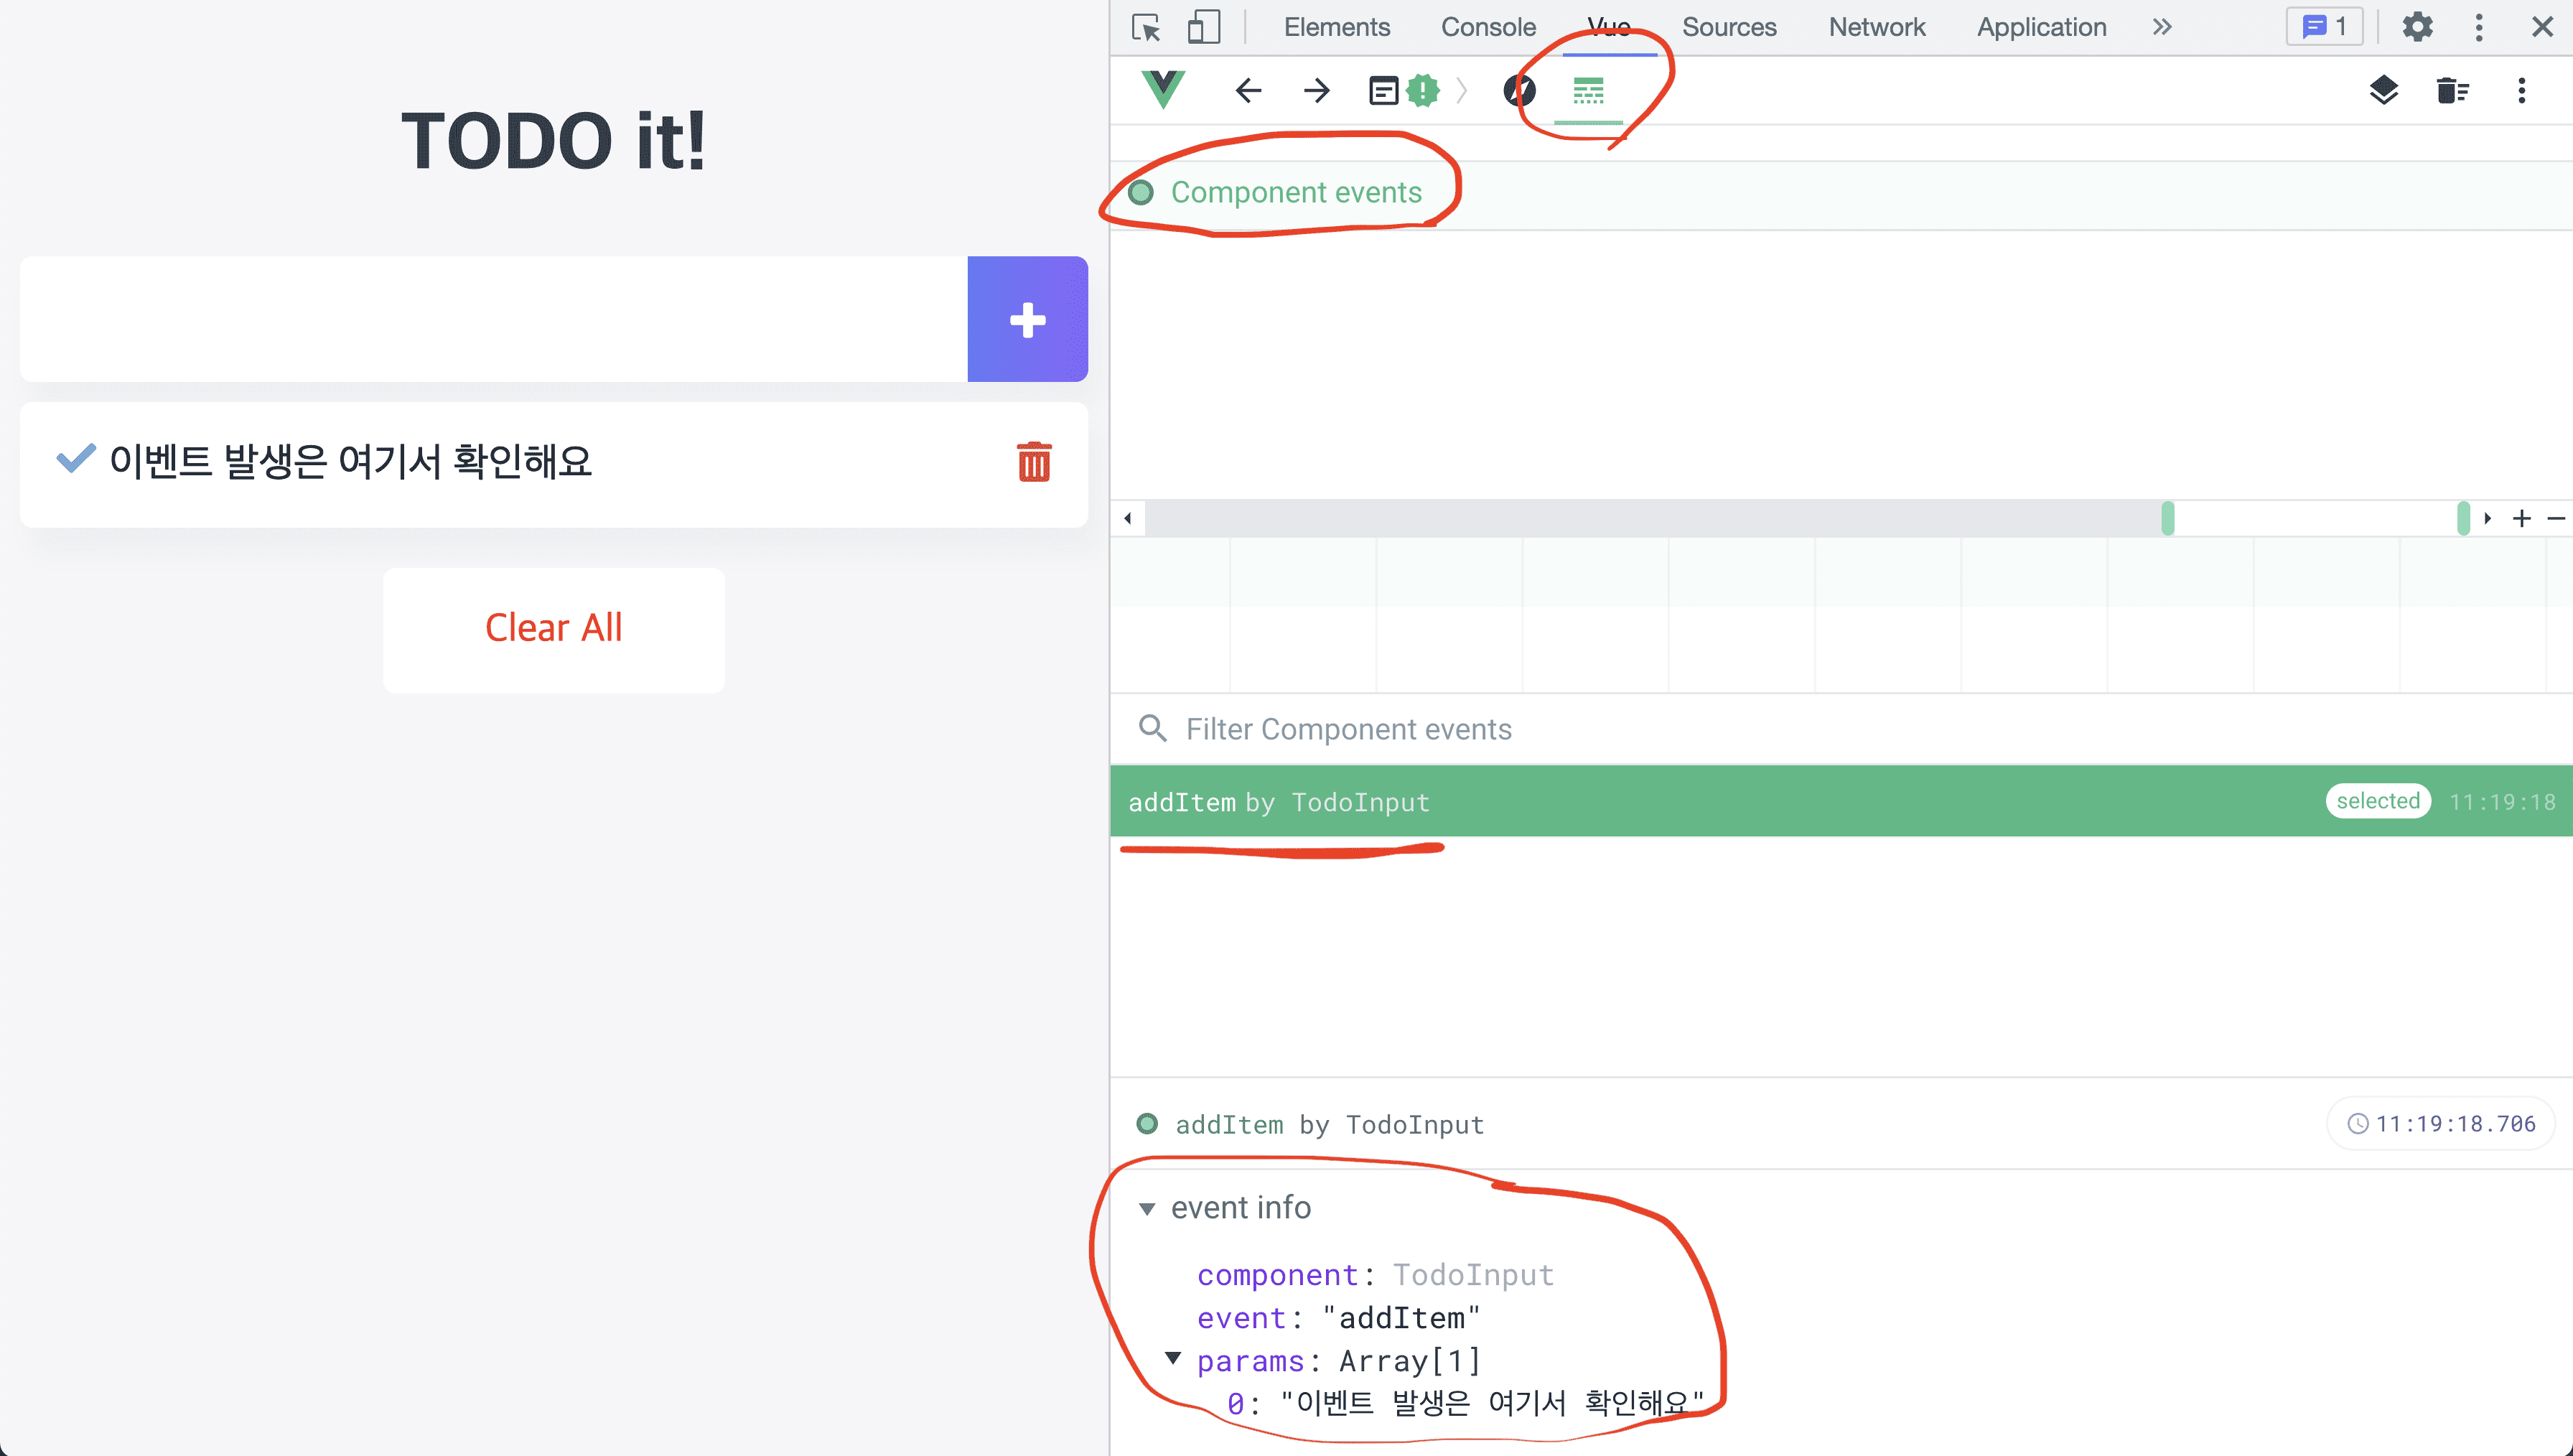Open the inspector compass icon
Image resolution: width=2573 pixels, height=1456 pixels.
[x=1518, y=91]
